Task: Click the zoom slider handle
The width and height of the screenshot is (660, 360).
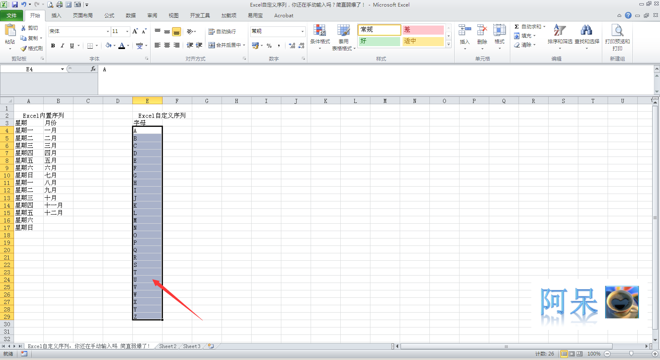Action: pyautogui.click(x=631, y=354)
